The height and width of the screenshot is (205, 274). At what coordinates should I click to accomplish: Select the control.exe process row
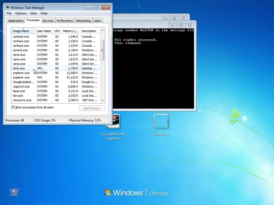coord(56,50)
